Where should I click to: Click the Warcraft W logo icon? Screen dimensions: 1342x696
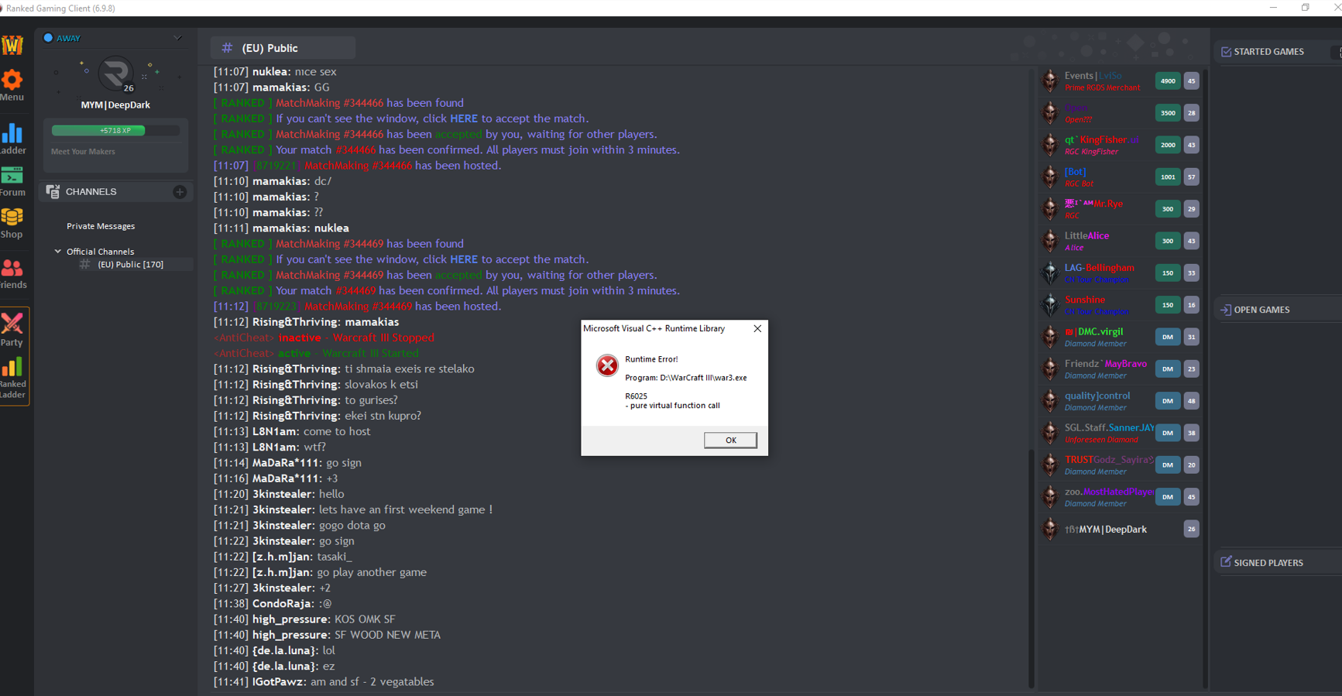(12, 45)
